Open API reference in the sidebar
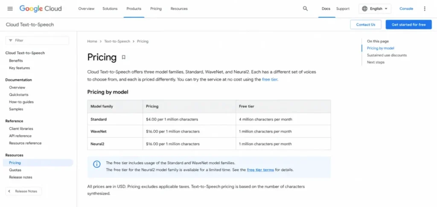Viewport: 437px width, 207px height. [x=20, y=136]
